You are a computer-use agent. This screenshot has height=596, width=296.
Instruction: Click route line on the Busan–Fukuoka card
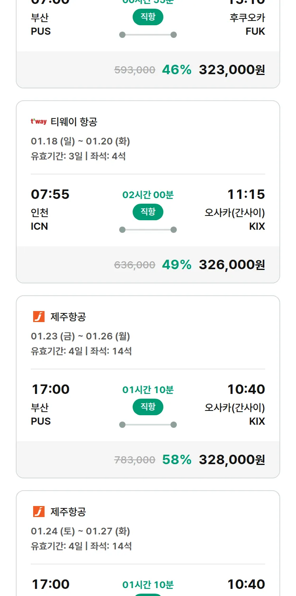click(148, 35)
